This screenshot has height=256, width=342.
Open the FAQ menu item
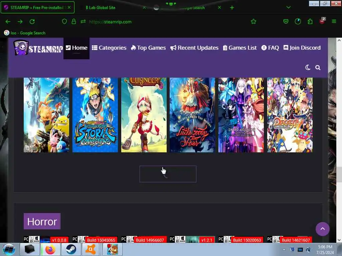click(x=270, y=48)
